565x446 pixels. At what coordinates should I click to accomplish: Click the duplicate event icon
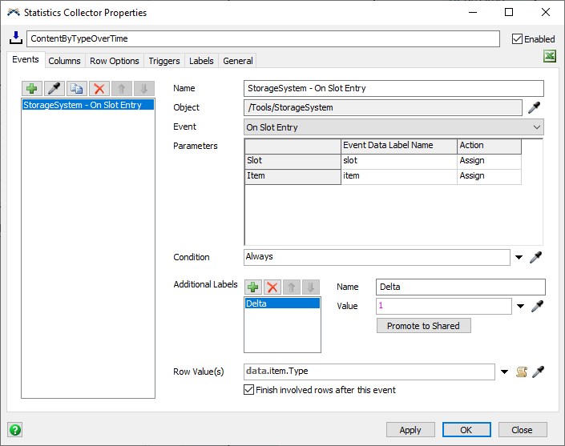tap(77, 89)
